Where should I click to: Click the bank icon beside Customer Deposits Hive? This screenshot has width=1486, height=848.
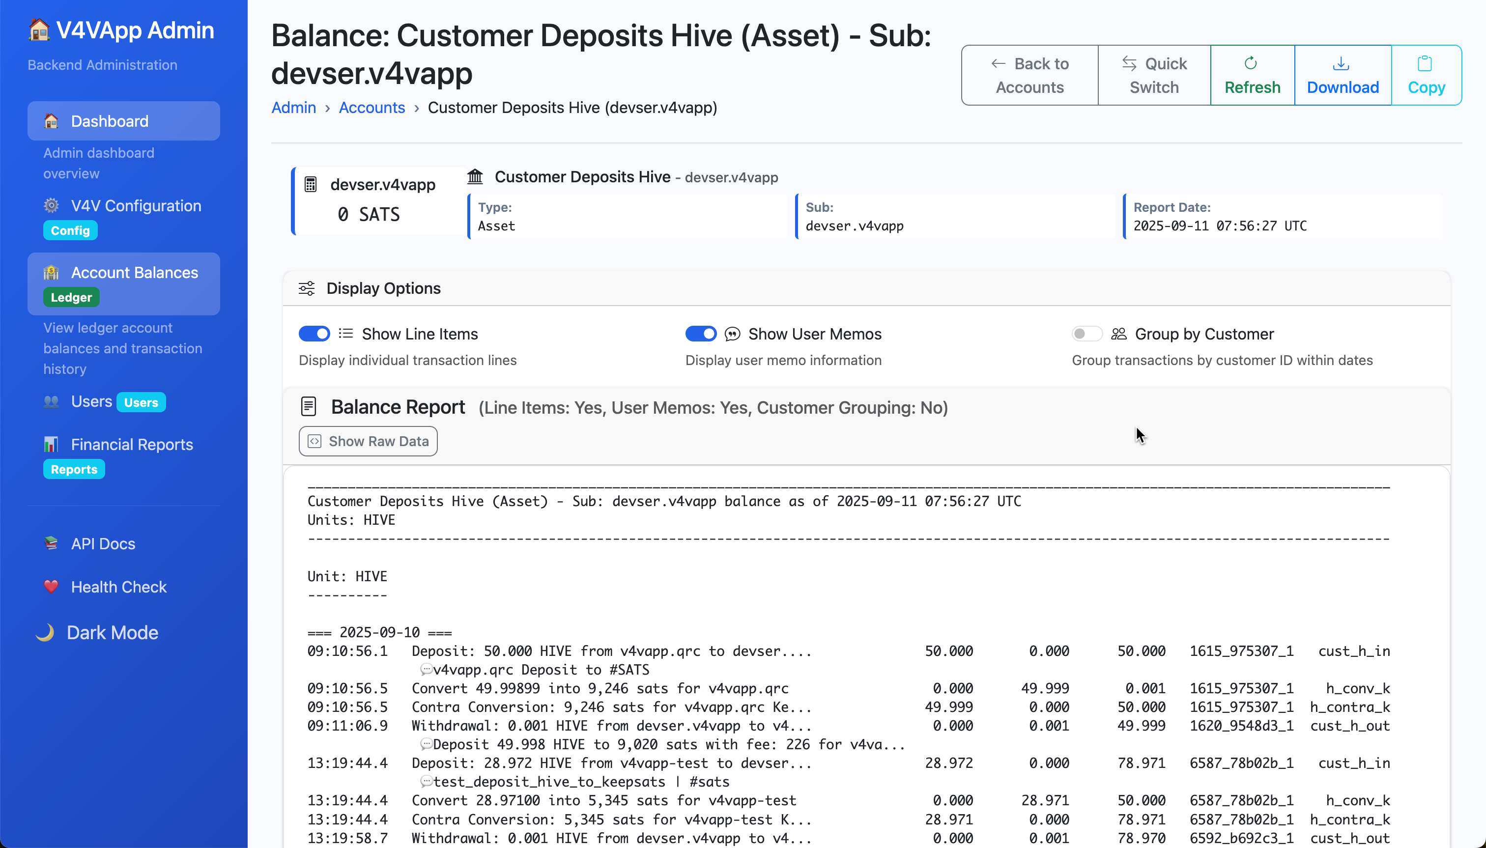[475, 176]
